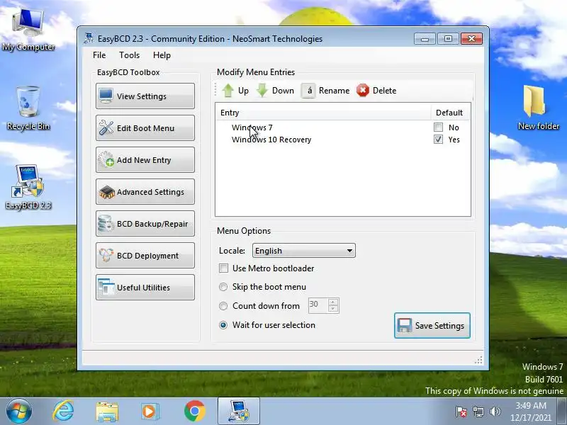Move the selected entry Up

[x=235, y=91]
